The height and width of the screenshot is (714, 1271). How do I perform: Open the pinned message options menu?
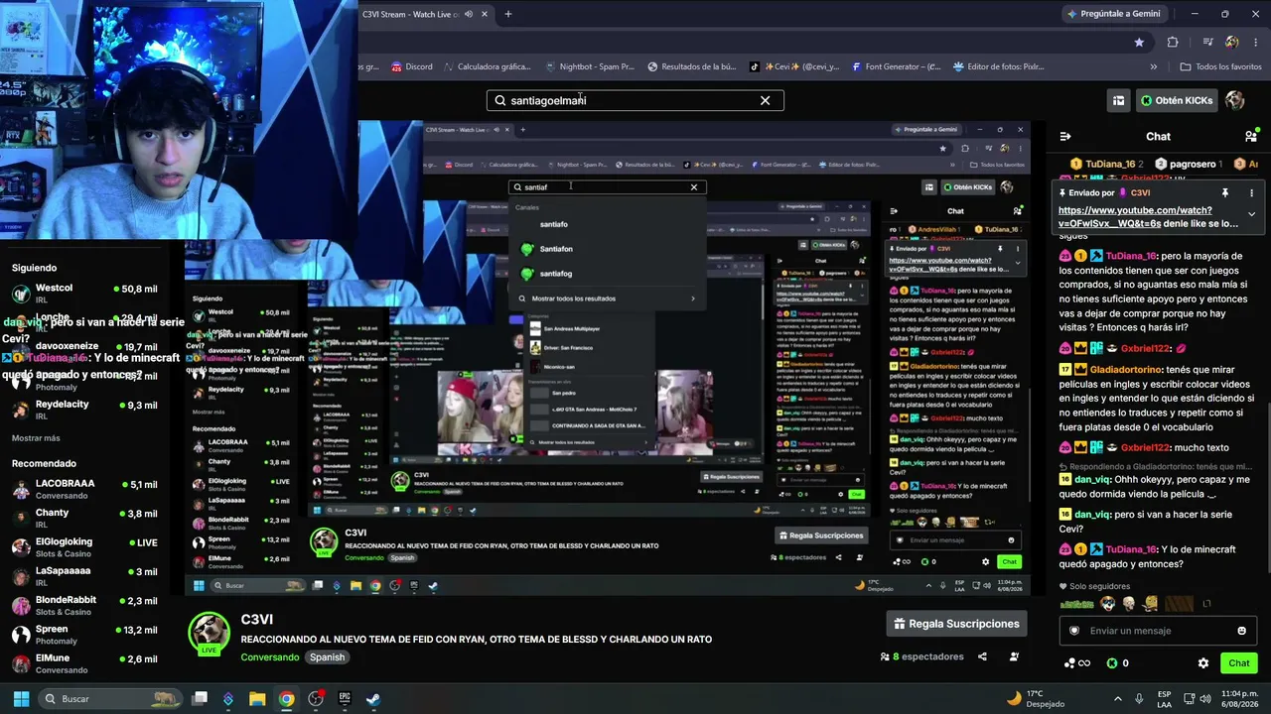click(x=1251, y=192)
